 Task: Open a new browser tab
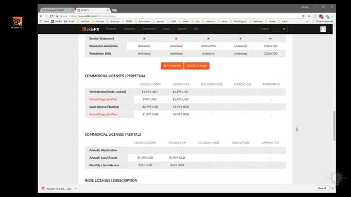[115, 10]
